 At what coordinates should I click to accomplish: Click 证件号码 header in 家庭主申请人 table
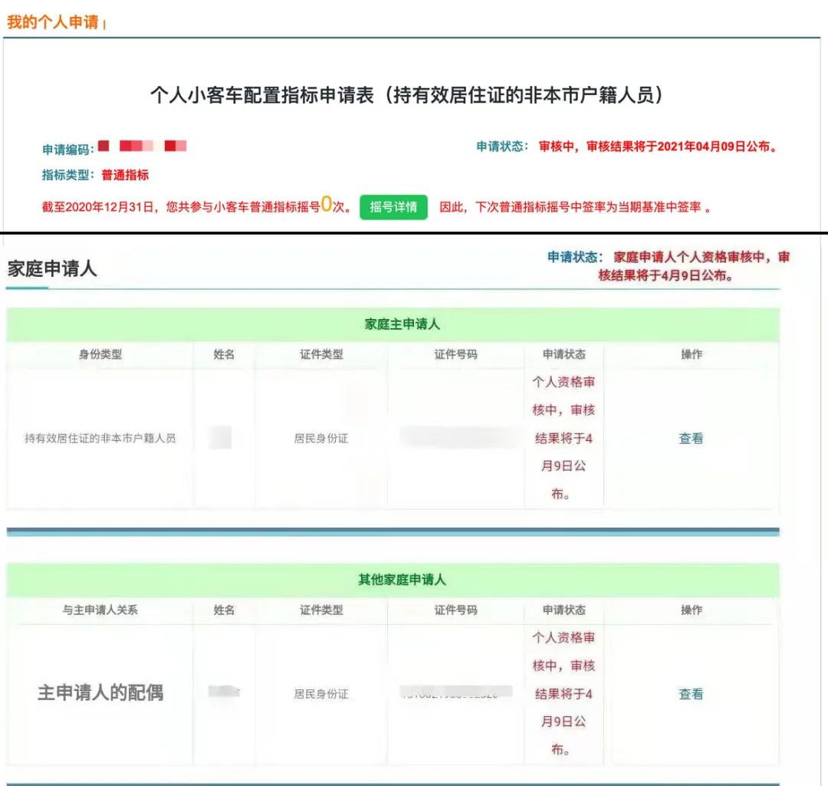pos(455,354)
